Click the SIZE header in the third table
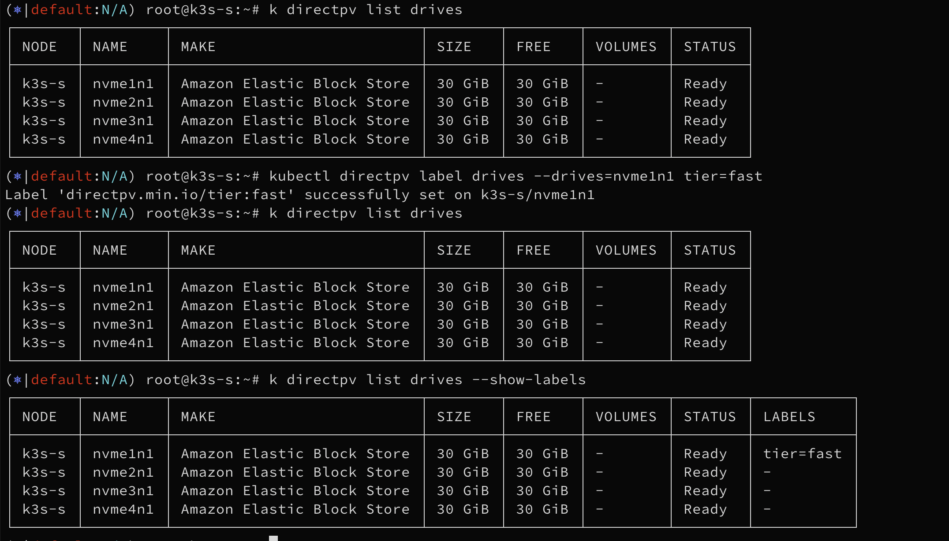949x541 pixels. (x=454, y=417)
